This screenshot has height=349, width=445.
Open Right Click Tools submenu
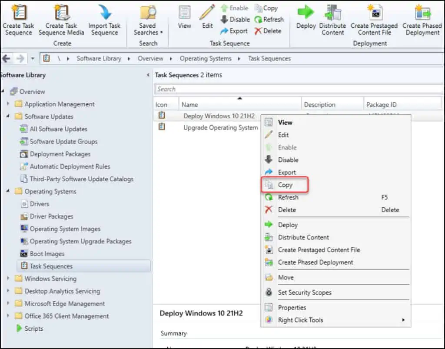(x=336, y=320)
